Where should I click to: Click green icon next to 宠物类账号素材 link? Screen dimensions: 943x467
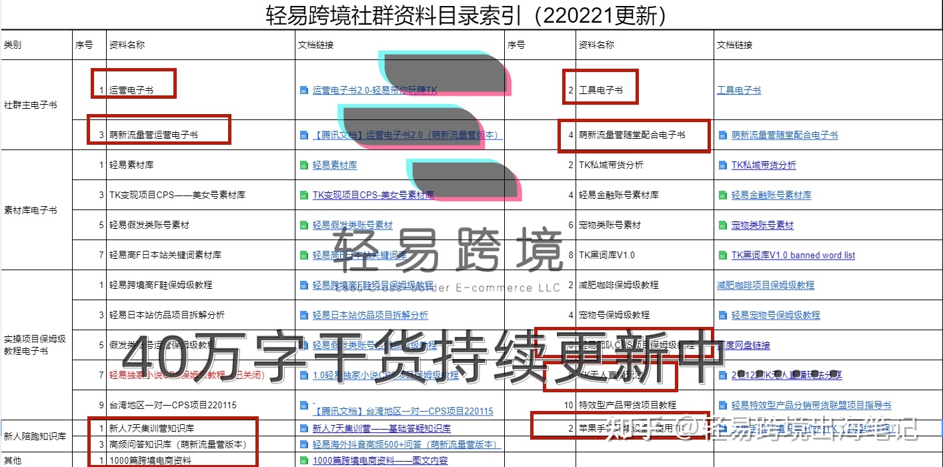coord(722,225)
